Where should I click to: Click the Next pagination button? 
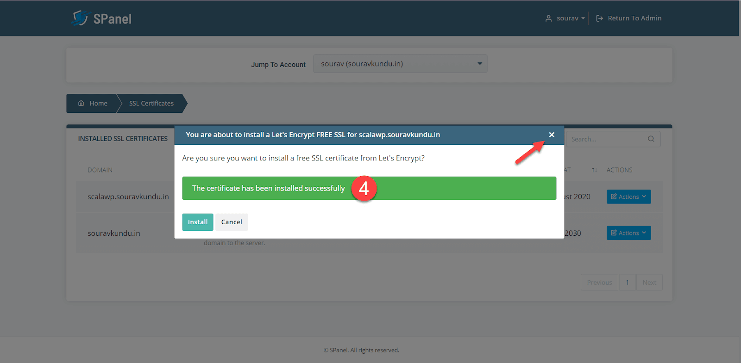(649, 283)
